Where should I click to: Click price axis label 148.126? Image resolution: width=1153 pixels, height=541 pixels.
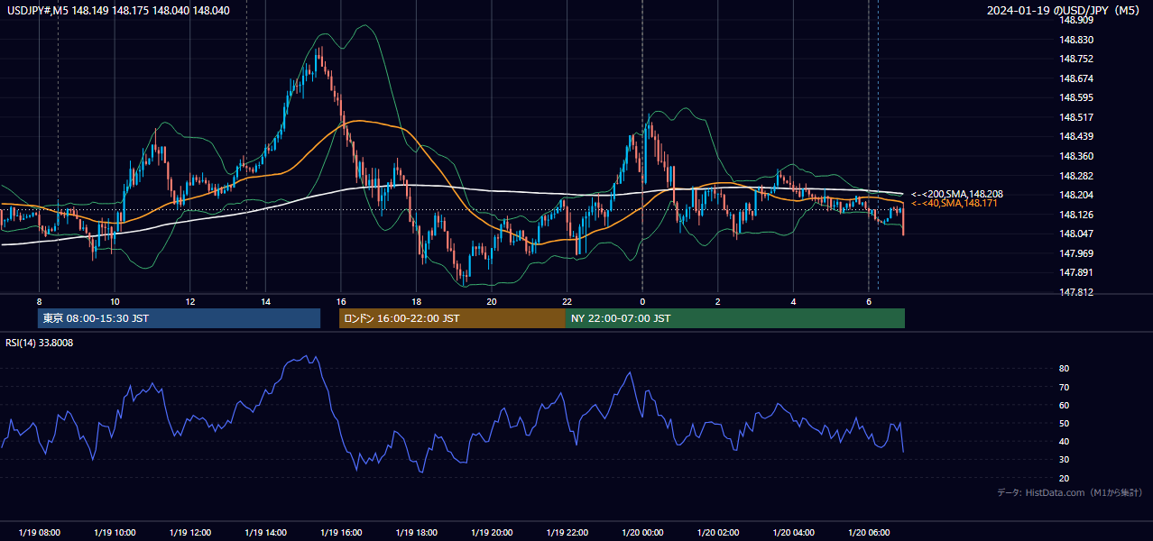tap(1077, 215)
